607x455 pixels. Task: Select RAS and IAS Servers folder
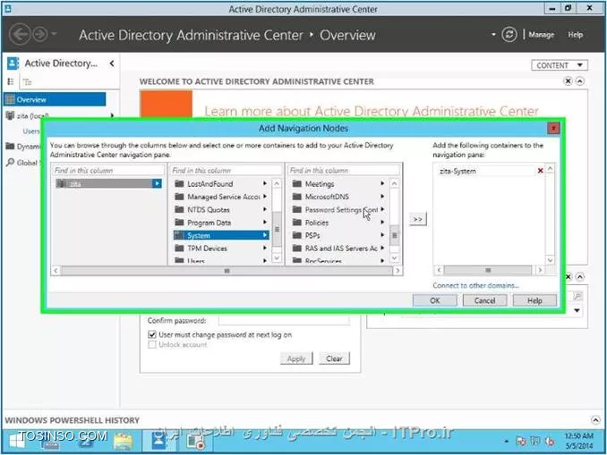pos(341,249)
